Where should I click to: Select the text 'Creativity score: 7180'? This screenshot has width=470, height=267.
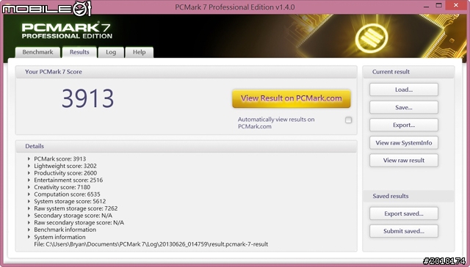[x=62, y=187]
